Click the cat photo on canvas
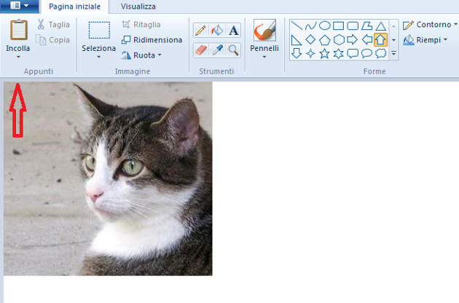Image resolution: width=459 pixels, height=303 pixels. pyautogui.click(x=108, y=178)
